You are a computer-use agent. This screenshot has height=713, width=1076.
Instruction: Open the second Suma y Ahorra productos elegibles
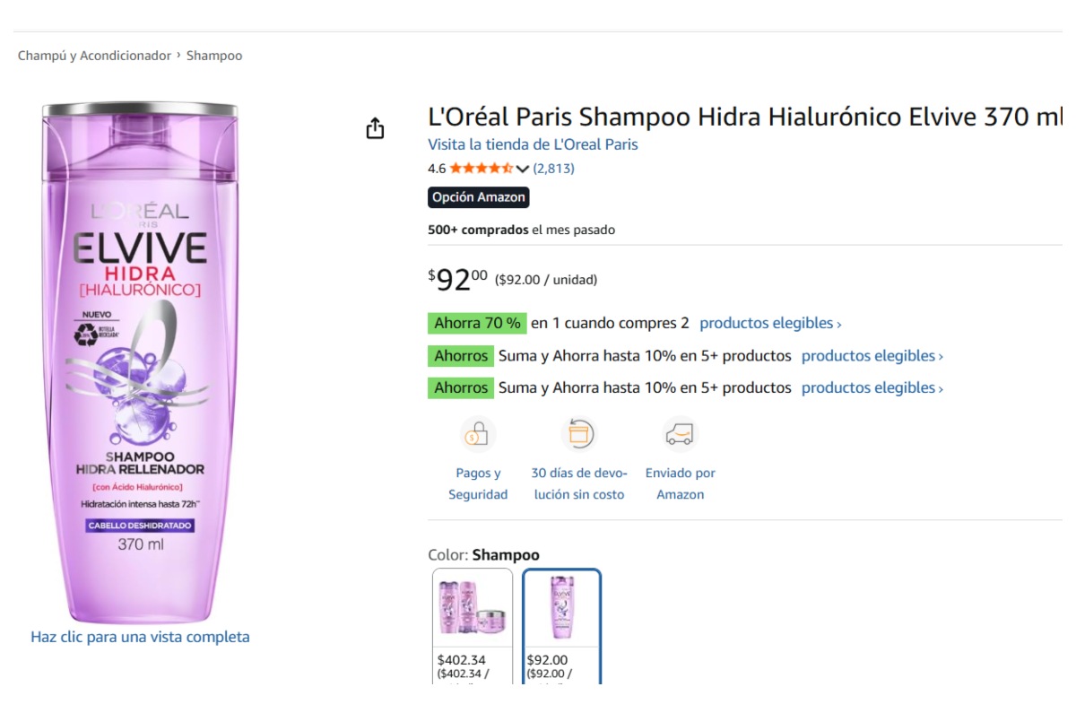click(872, 388)
